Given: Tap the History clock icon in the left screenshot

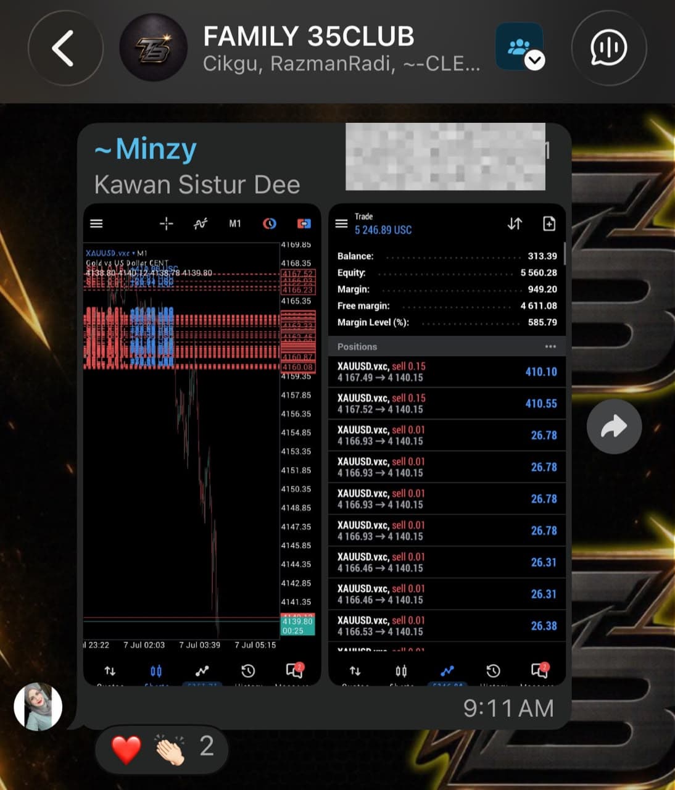Looking at the screenshot, I should [248, 671].
